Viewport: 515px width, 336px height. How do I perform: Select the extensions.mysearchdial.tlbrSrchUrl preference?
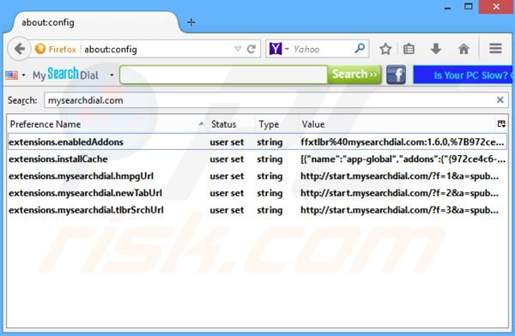257,210
